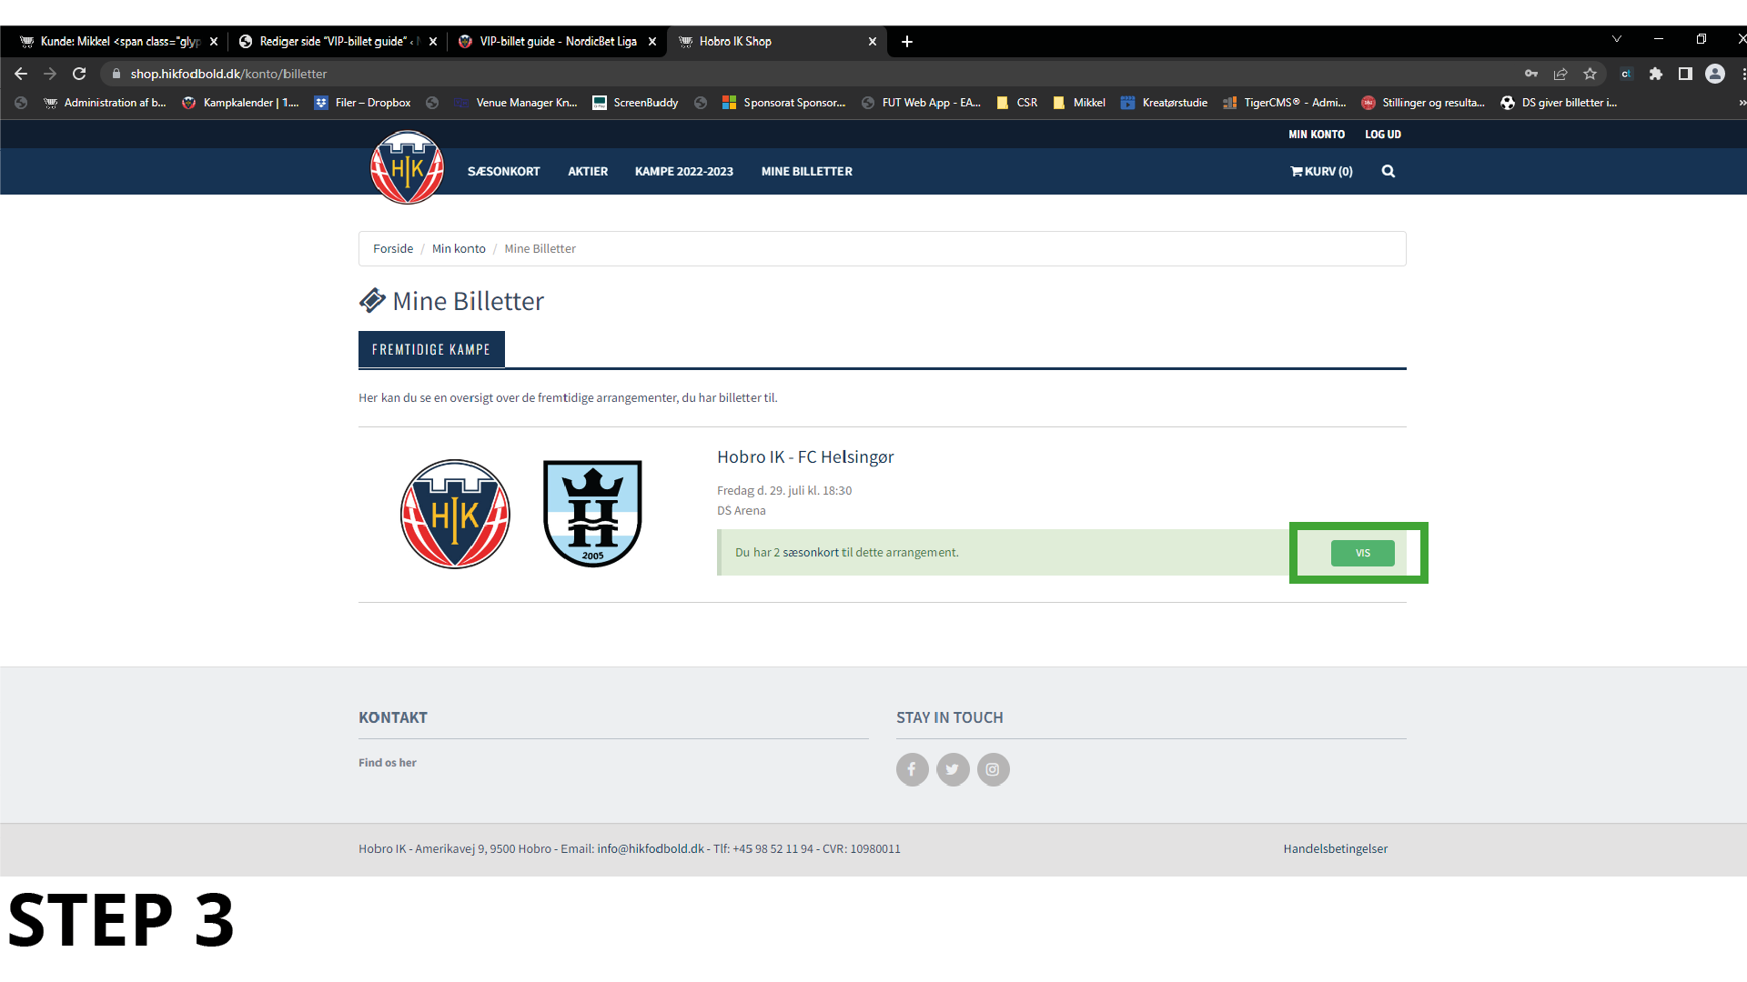Select the FREMTIDIGE KAMPE tab
This screenshot has height=982, width=1747.
pos(431,349)
